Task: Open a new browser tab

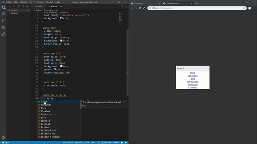Action: point(197,4)
